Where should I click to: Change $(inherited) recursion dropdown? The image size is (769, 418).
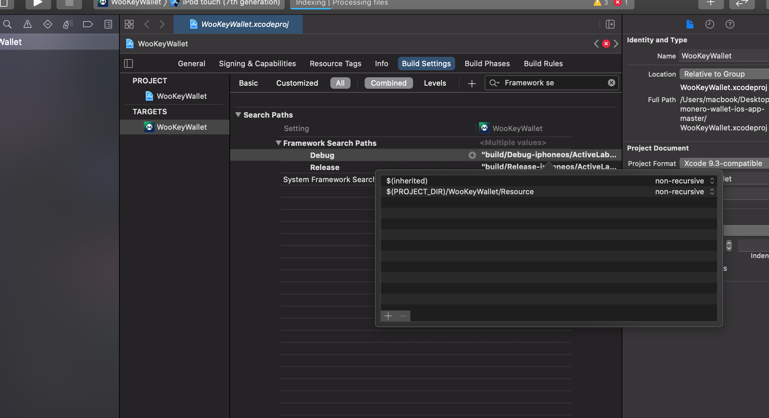(684, 181)
